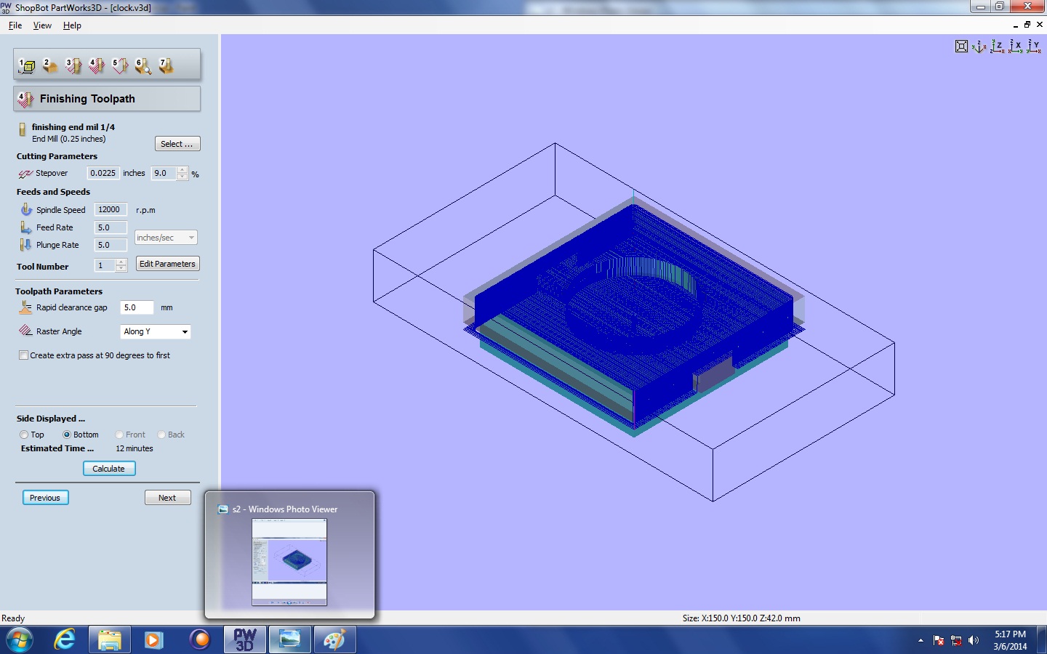Image resolution: width=1047 pixels, height=654 pixels.
Task: Click the Spindle Speed icon
Action: click(26, 209)
